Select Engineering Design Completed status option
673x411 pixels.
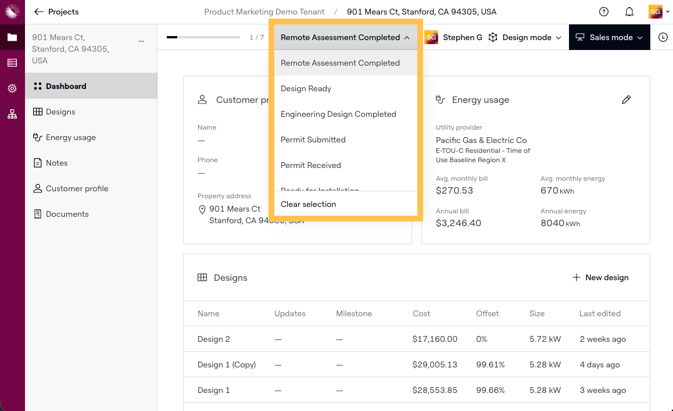pos(346,115)
